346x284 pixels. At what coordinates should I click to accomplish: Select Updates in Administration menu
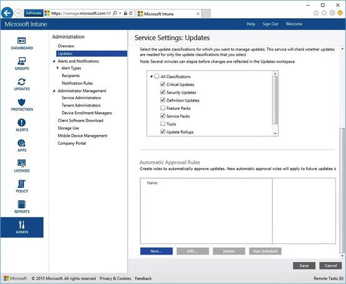[x=92, y=54]
